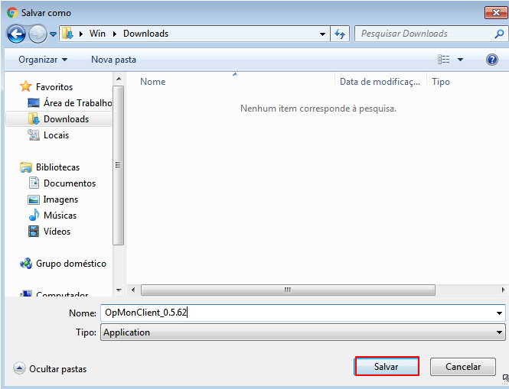Open the Documentos library
Screen dimensions: 509x389
point(69,183)
